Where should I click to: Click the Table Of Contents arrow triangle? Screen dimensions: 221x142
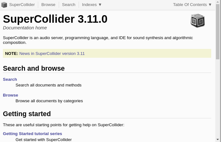point(210,5)
